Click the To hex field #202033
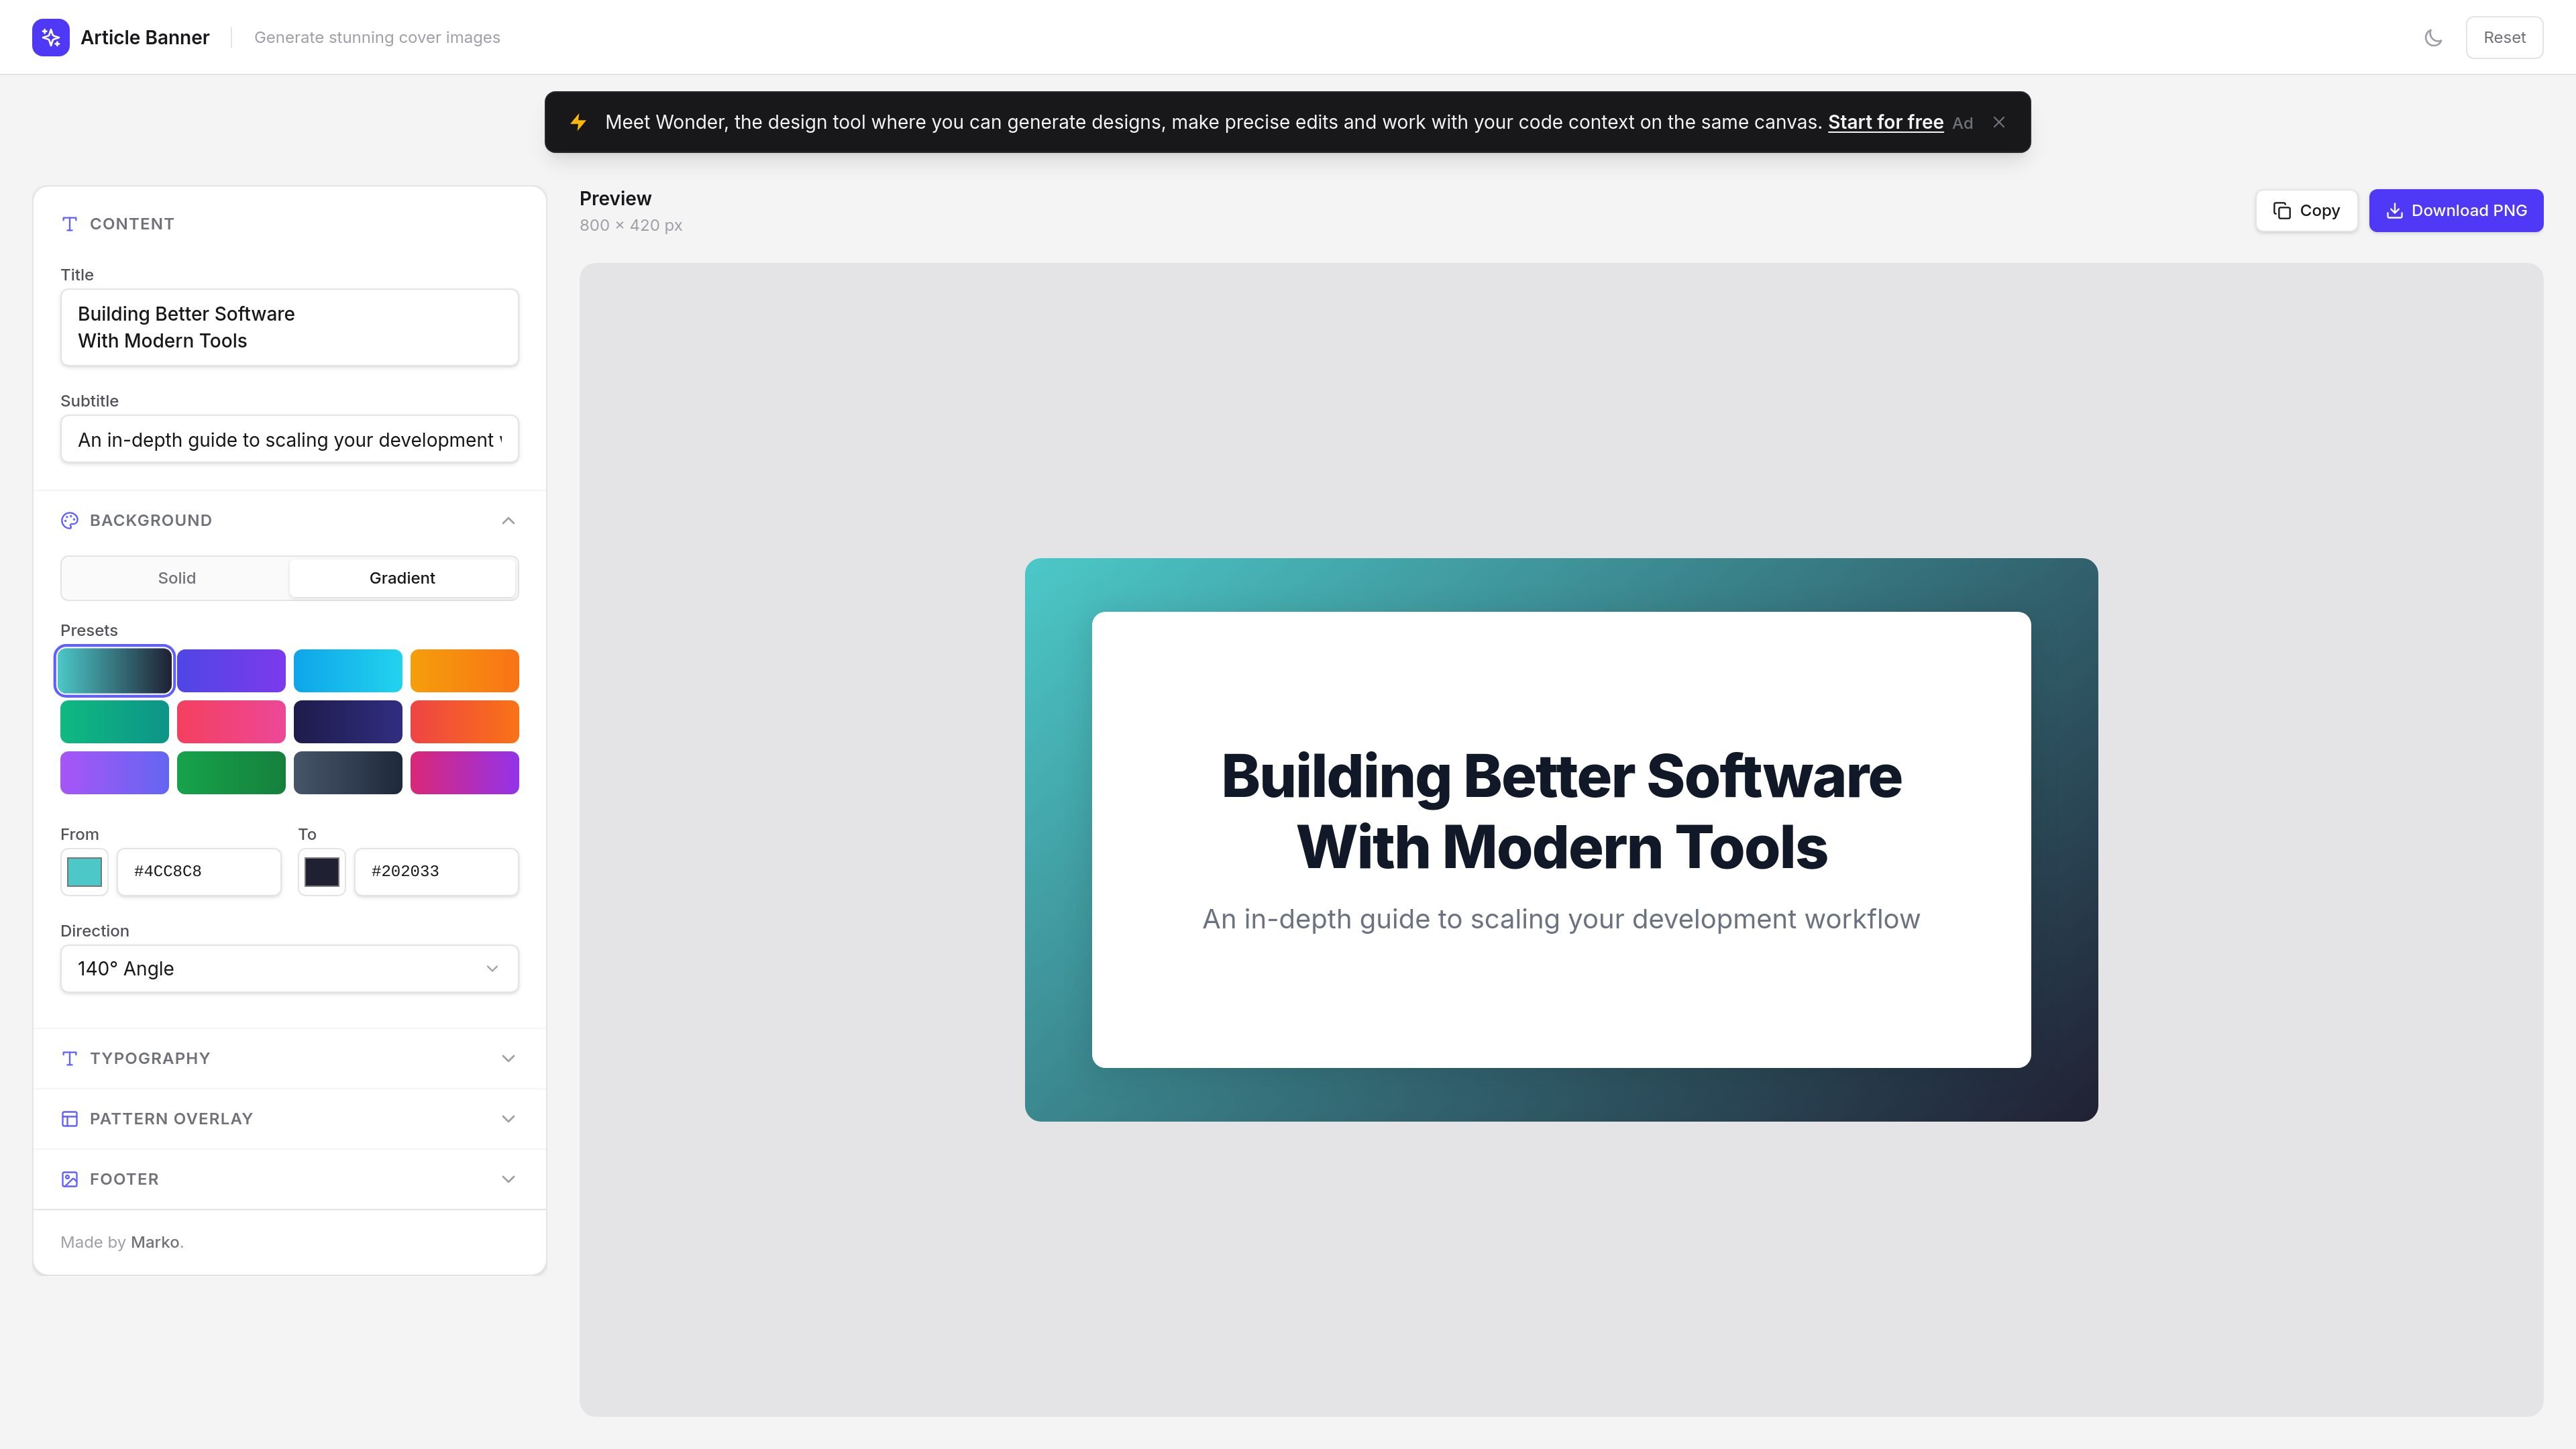 click(x=436, y=872)
